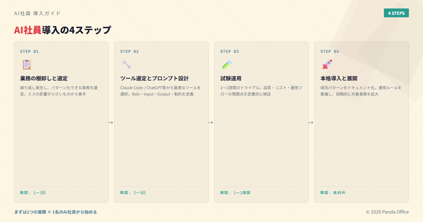Click the © 2026 Panda Office footer

click(387, 212)
